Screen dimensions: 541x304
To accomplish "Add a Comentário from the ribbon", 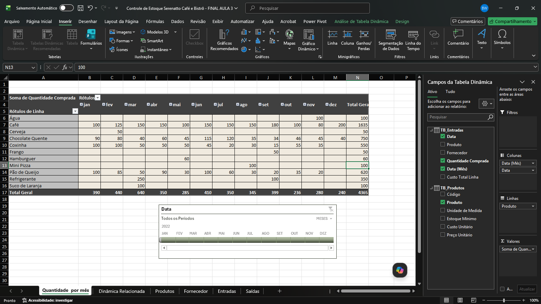I will pos(458,37).
